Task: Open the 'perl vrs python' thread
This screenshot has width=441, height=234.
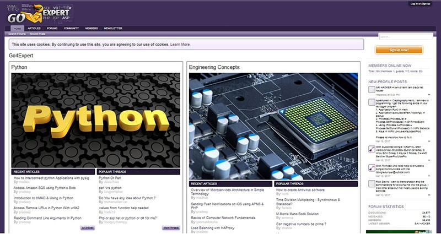Action: [110, 188]
